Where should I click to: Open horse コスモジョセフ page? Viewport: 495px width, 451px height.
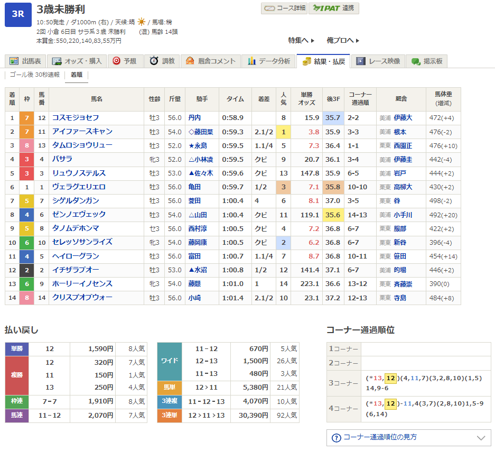coord(75,117)
